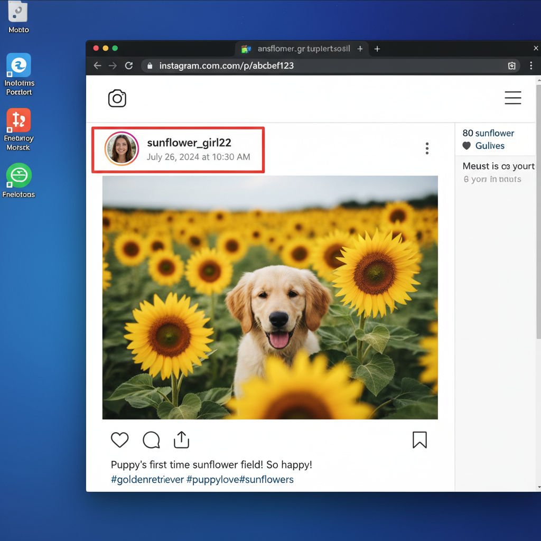Open the hamburger menu
This screenshot has height=541, width=541.
coord(512,98)
